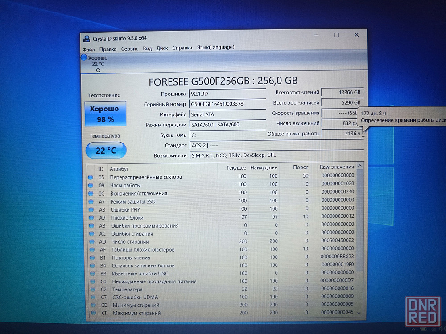The height and width of the screenshot is (334, 446).
Task: Open the Справка menu
Action: click(182, 48)
